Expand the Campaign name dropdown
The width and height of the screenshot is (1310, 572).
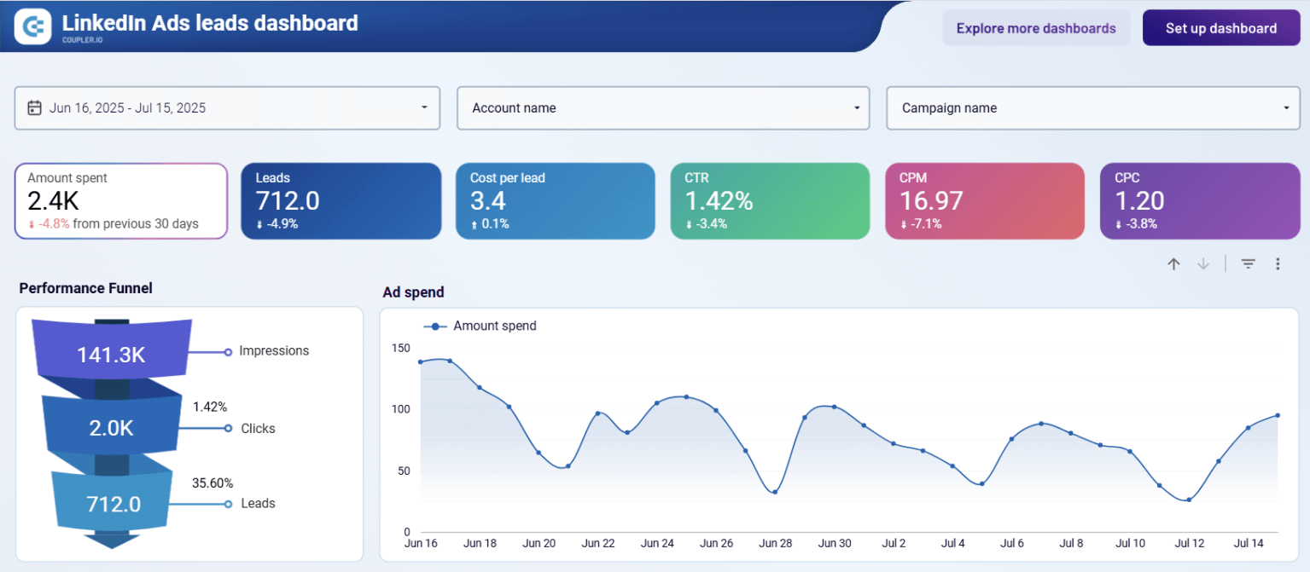(x=1286, y=108)
